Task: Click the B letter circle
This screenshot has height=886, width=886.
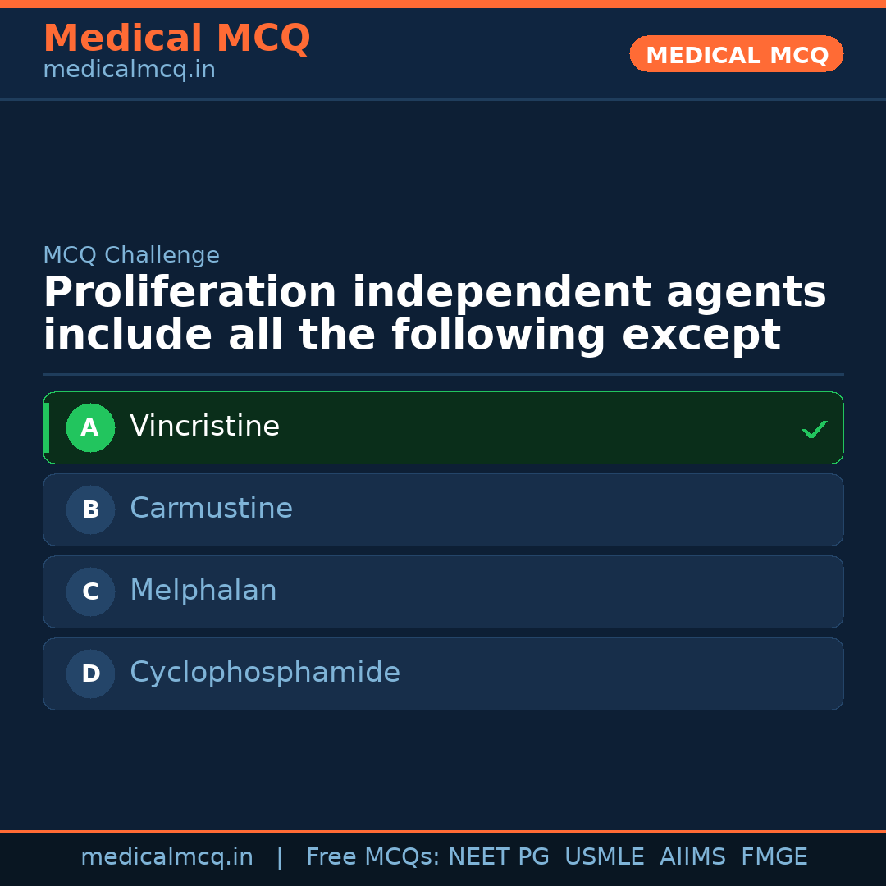Action: pos(90,509)
